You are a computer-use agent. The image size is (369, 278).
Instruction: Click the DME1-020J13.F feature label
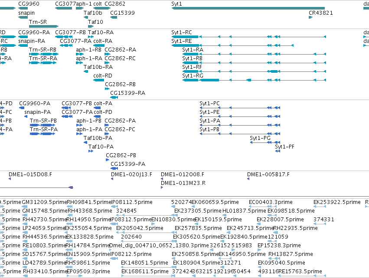(x=131, y=175)
